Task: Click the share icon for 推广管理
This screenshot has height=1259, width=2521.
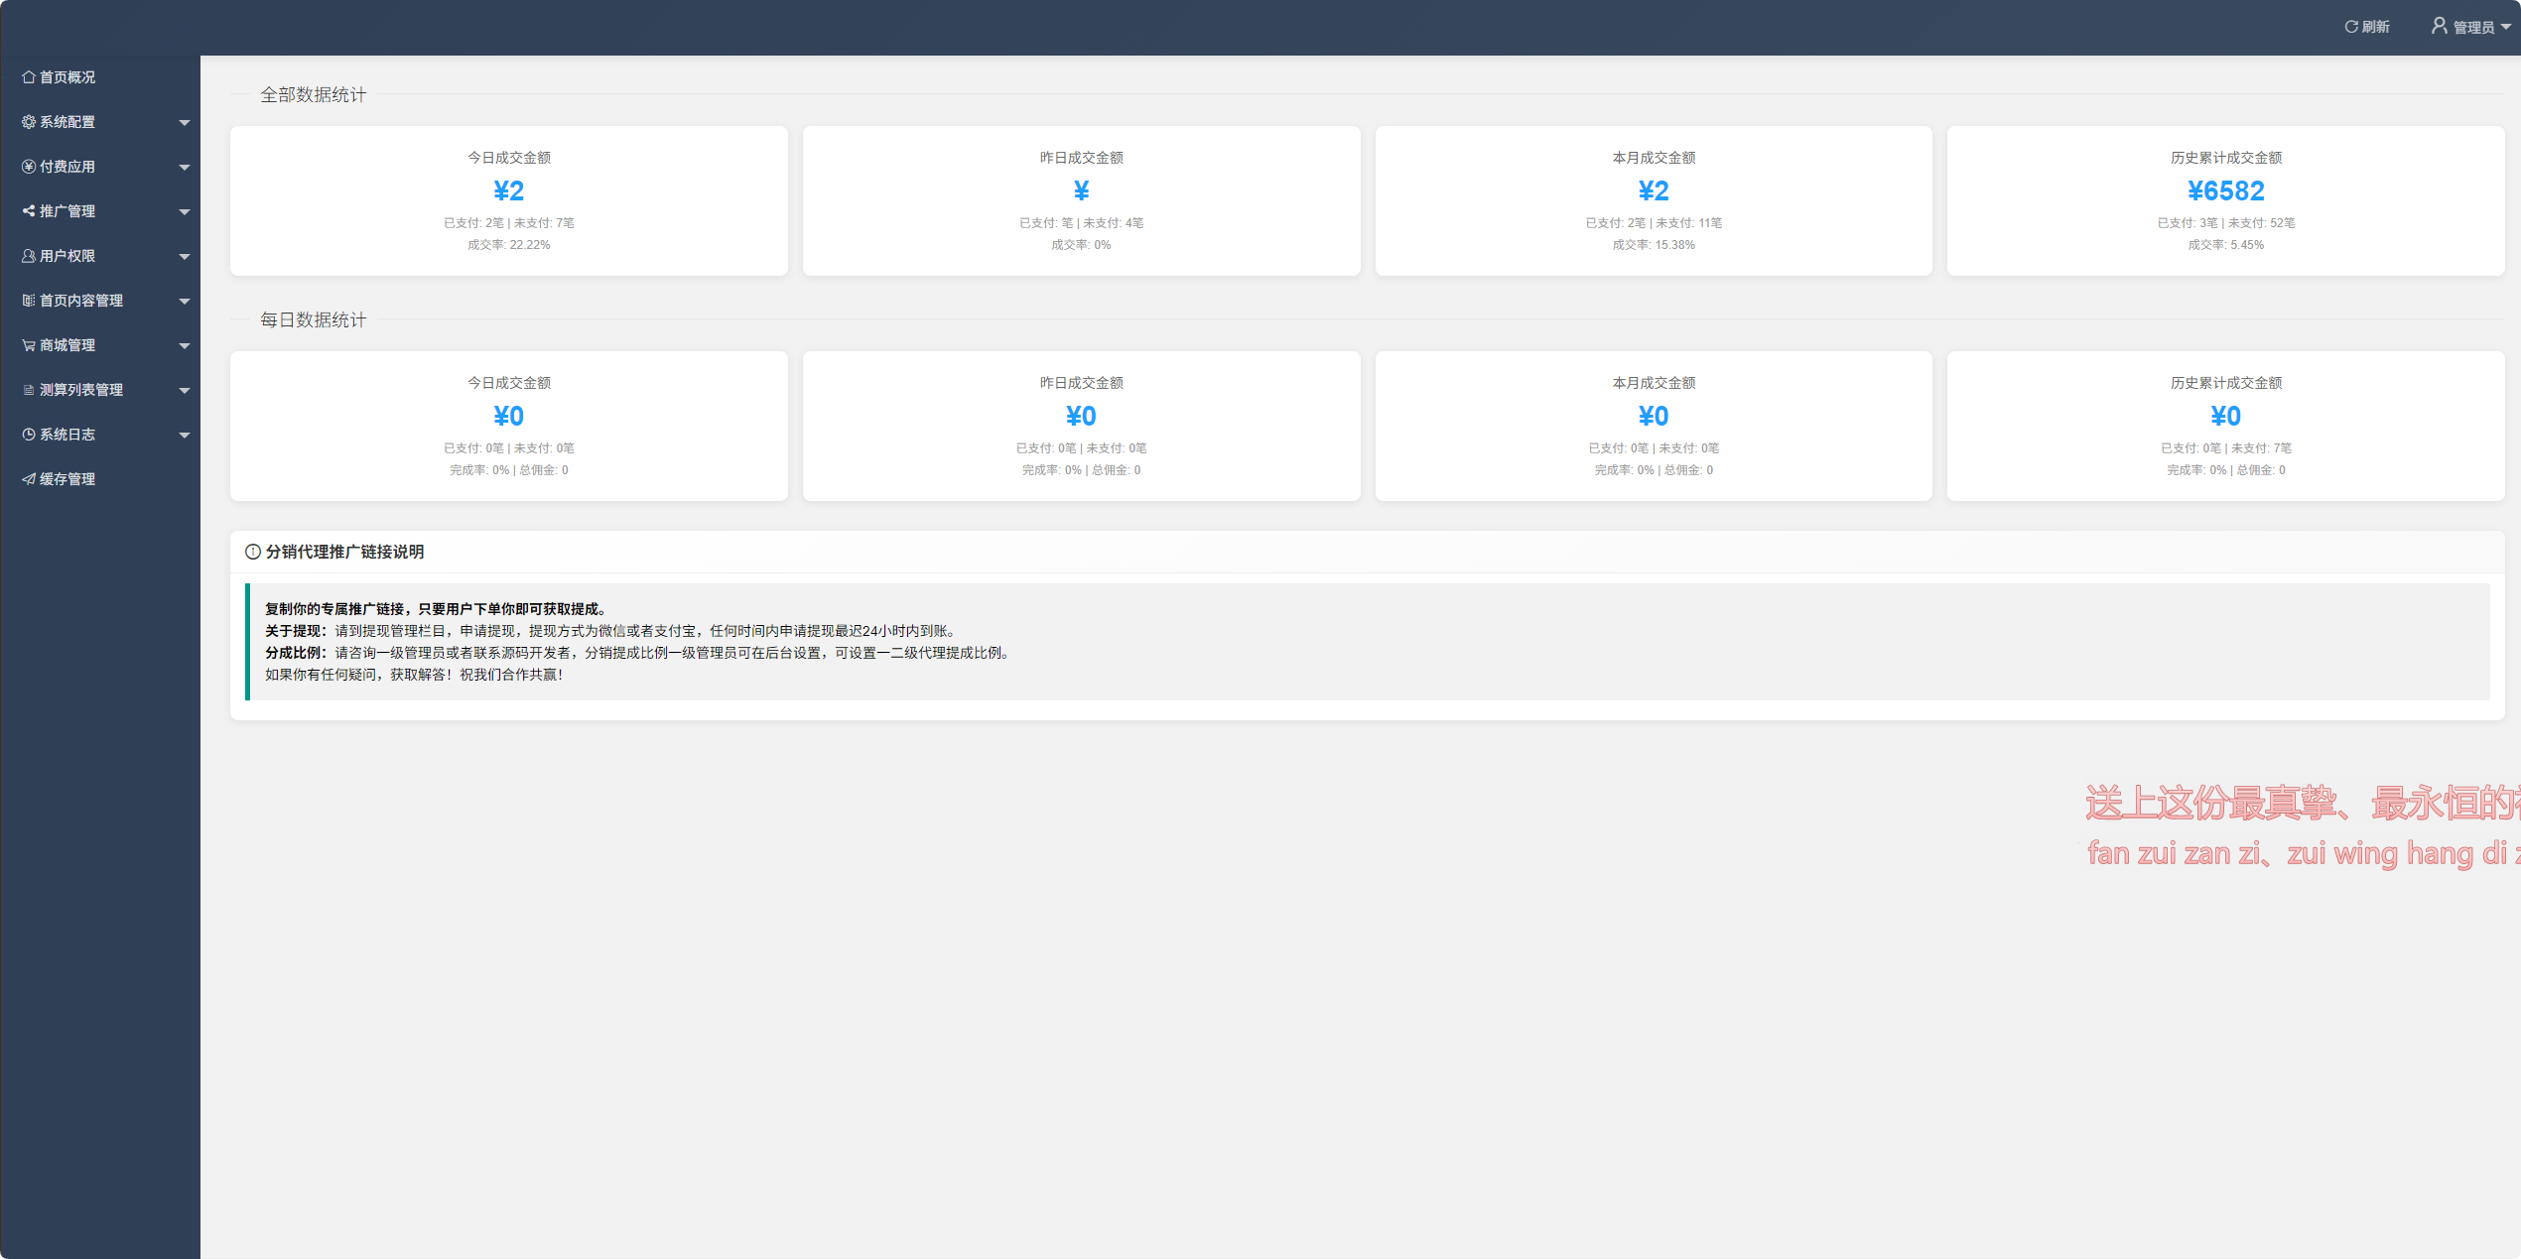Action: (29, 211)
